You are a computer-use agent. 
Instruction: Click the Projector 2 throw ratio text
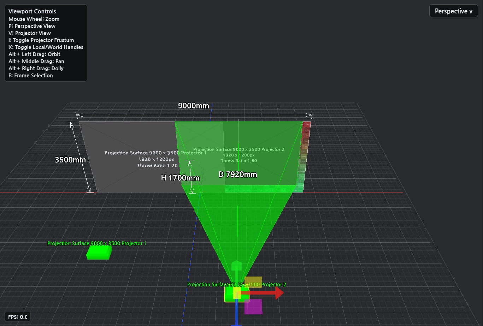239,161
